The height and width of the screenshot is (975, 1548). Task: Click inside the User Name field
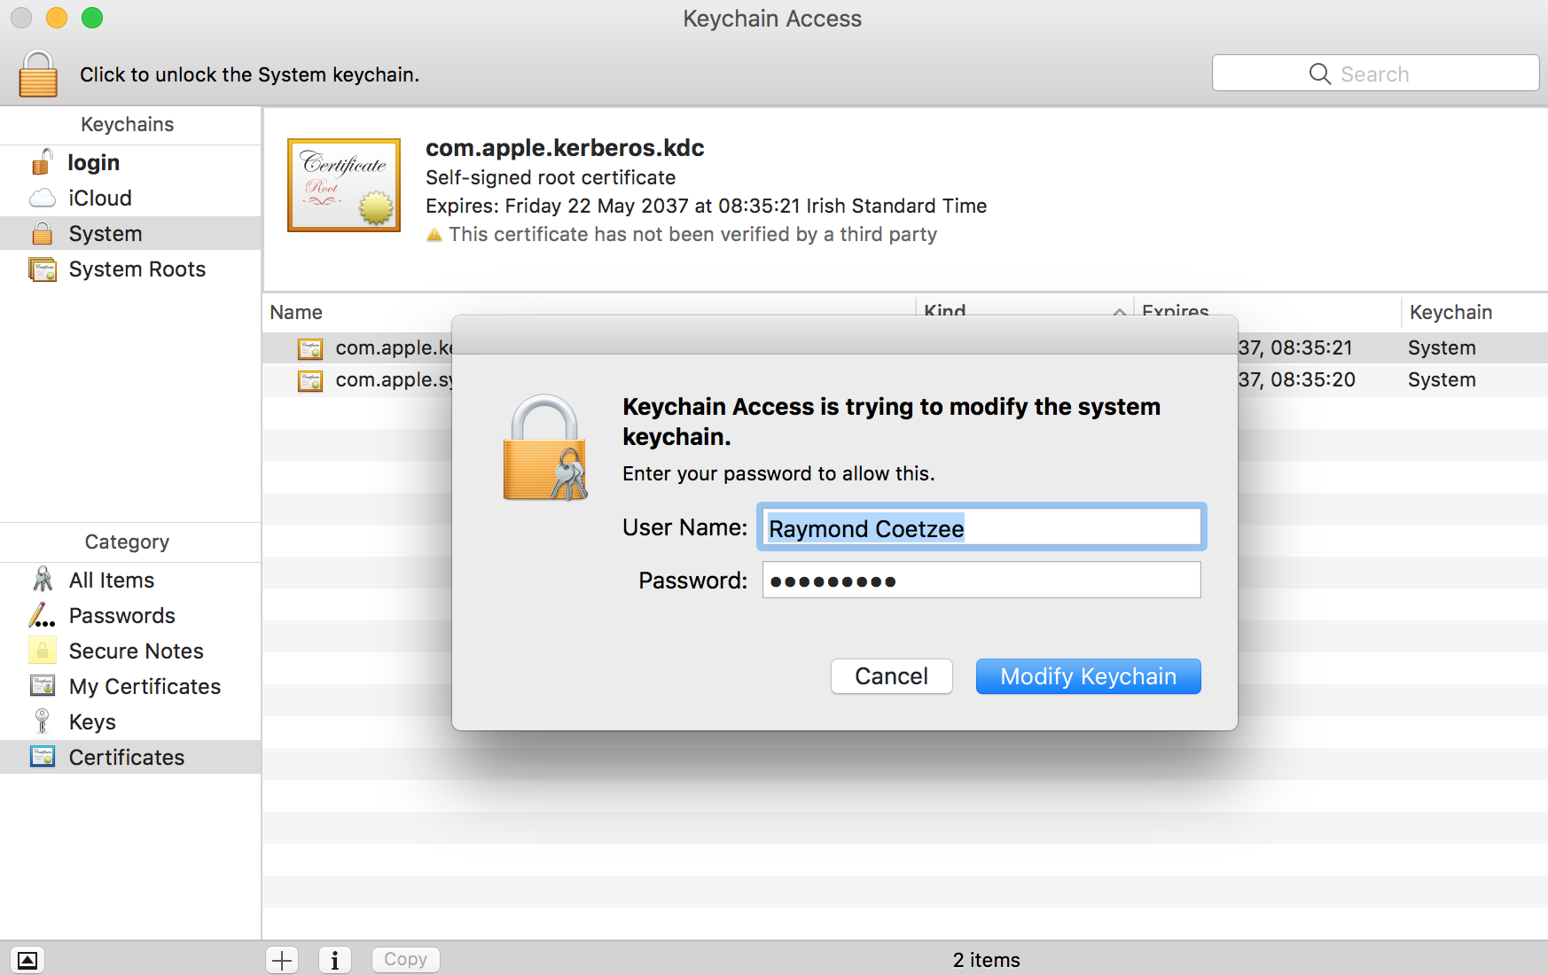click(x=981, y=526)
